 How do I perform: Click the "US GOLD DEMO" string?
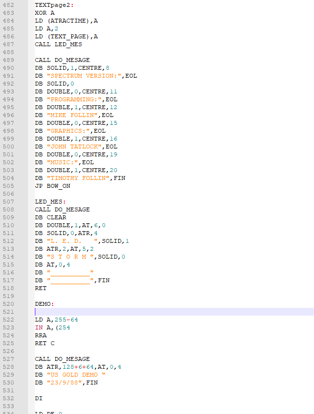pos(76,375)
